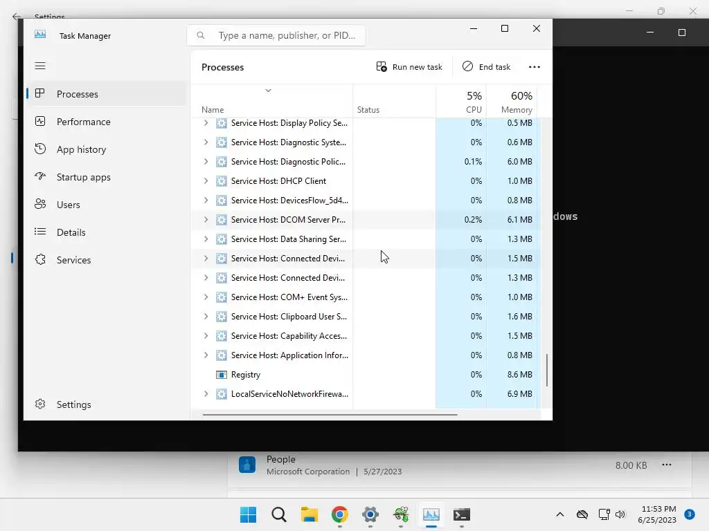Select Service Host: DevicesFlow_5d4 process name
Screen dimensions: 709x531
pos(289,200)
